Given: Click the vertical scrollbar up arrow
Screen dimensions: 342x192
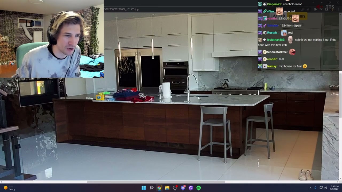Looking at the screenshot, I should tap(340, 14).
